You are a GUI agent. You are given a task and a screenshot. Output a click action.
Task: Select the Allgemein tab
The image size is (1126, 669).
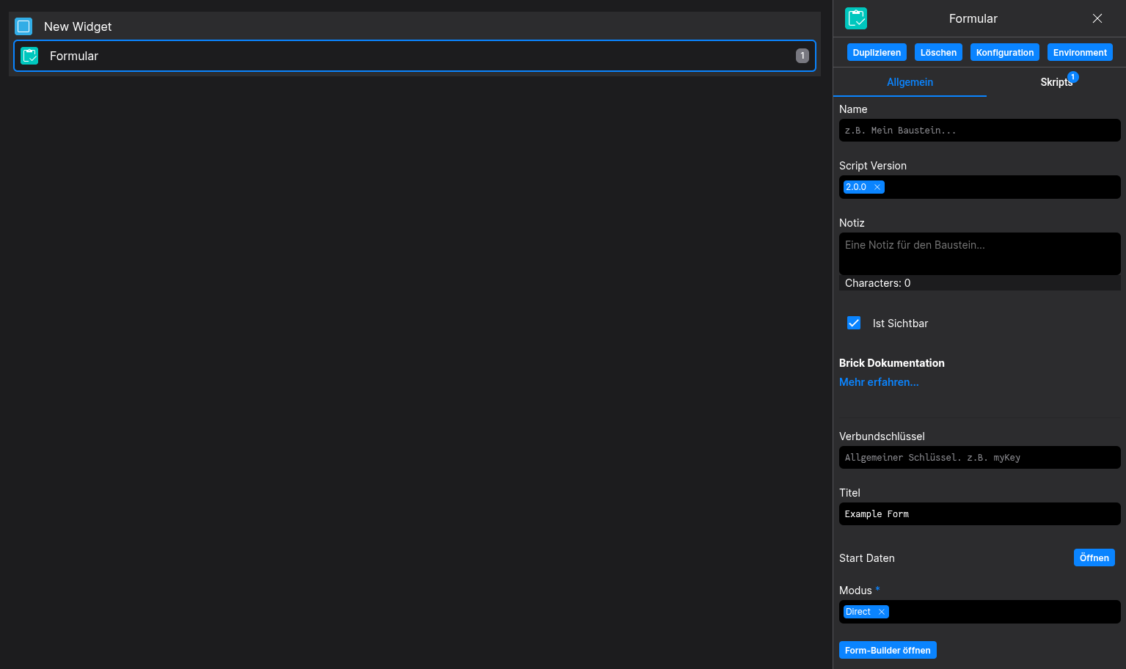[x=910, y=82]
